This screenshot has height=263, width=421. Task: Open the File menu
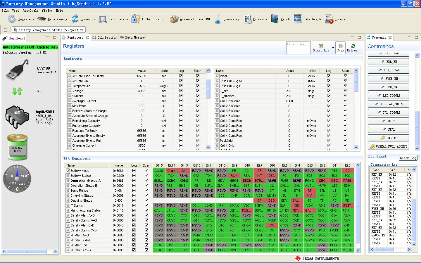click(x=5, y=11)
